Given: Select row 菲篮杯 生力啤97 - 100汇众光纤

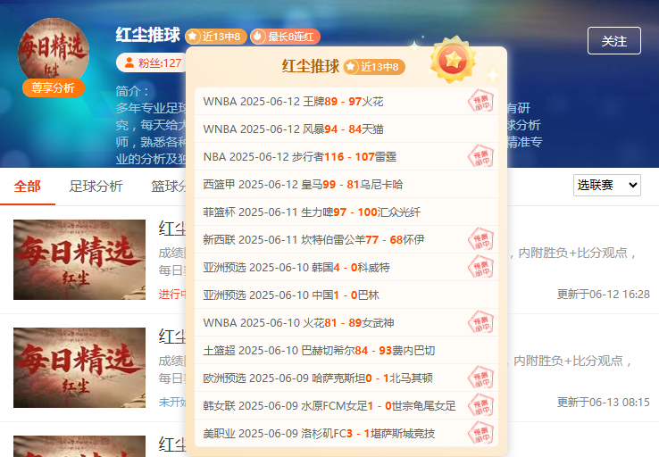Looking at the screenshot, I should pyautogui.click(x=346, y=212).
